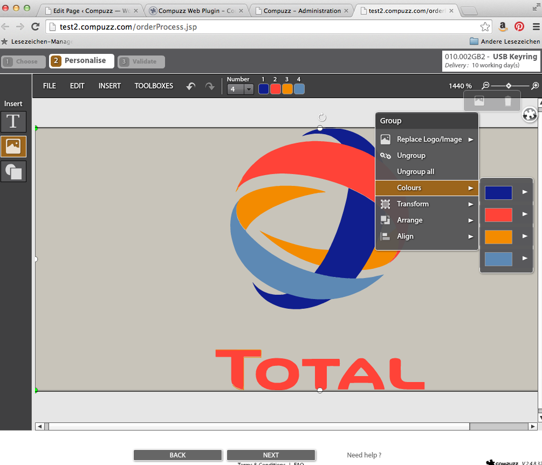Screen dimensions: 542x465
Task: Select the Insert Image tool
Action: point(13,147)
